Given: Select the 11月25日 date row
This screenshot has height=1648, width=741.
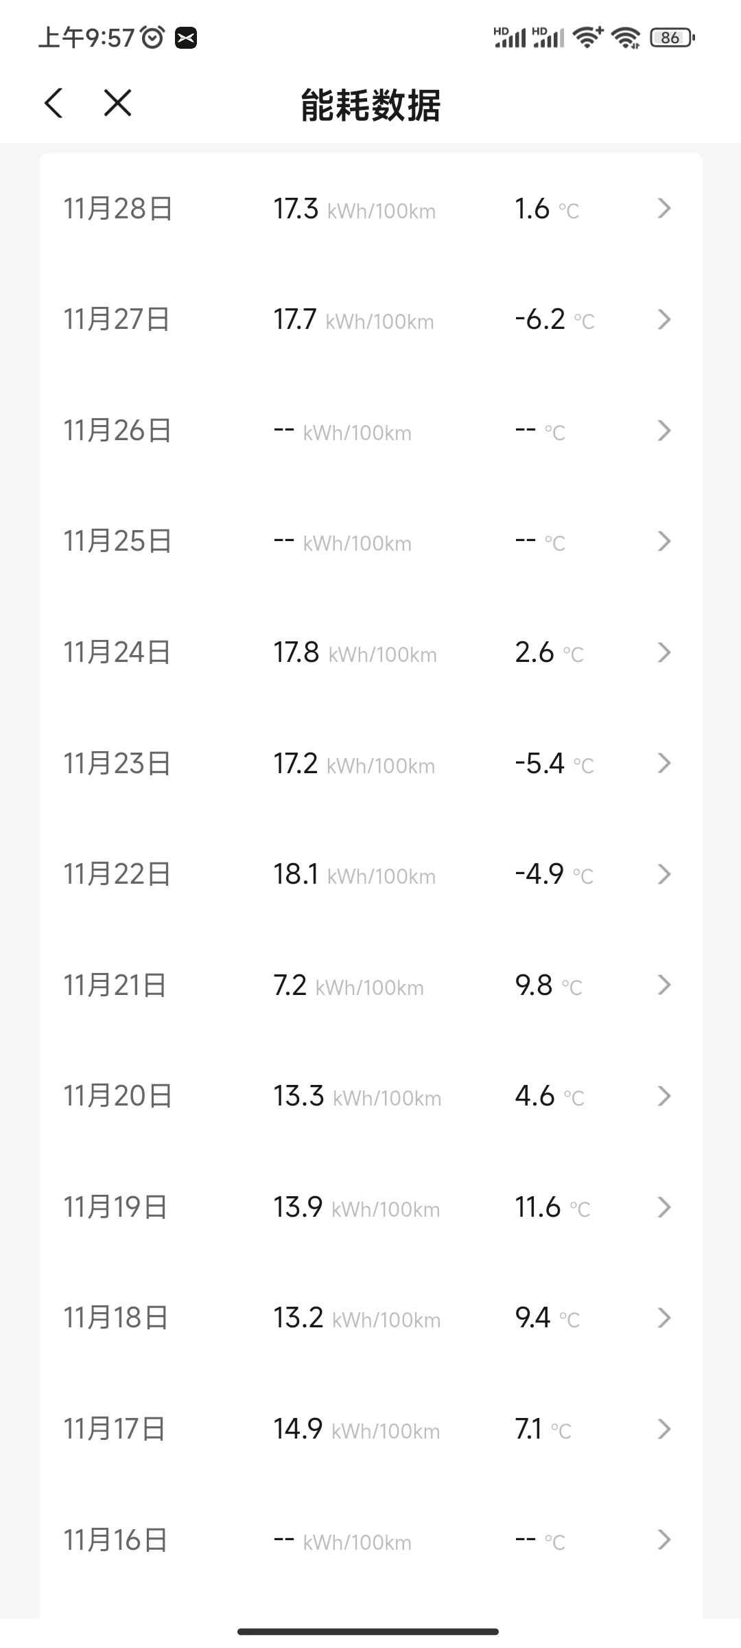Looking at the screenshot, I should (371, 541).
